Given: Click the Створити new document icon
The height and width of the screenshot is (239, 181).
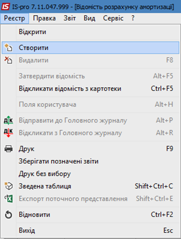Looking at the screenshot, I should (x=8, y=48).
